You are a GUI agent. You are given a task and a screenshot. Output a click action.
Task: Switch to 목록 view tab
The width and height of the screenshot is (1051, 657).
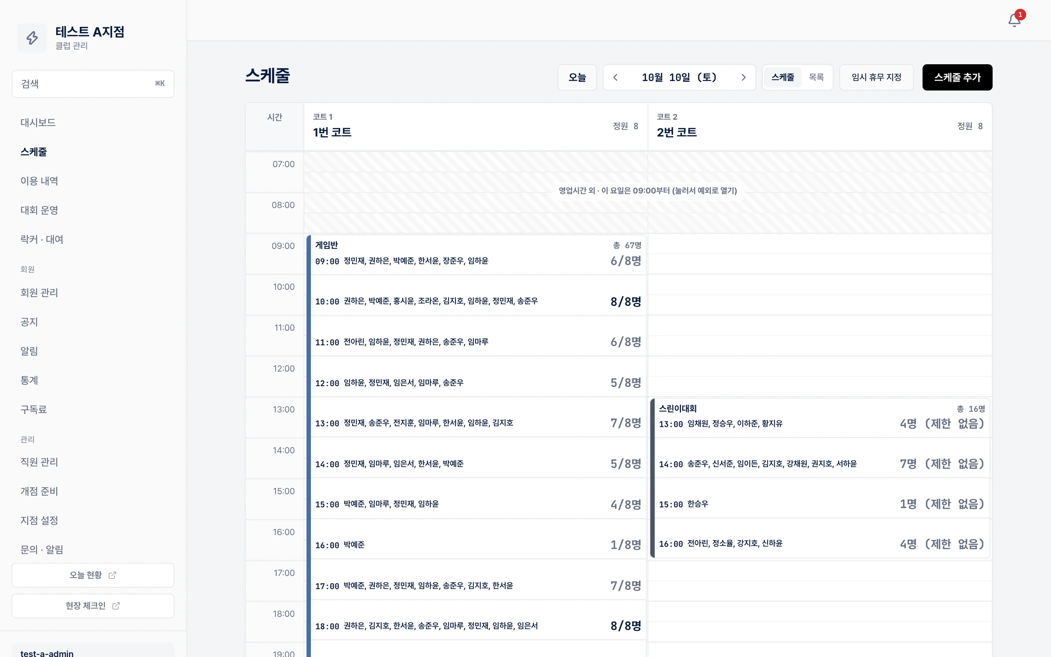(x=816, y=77)
